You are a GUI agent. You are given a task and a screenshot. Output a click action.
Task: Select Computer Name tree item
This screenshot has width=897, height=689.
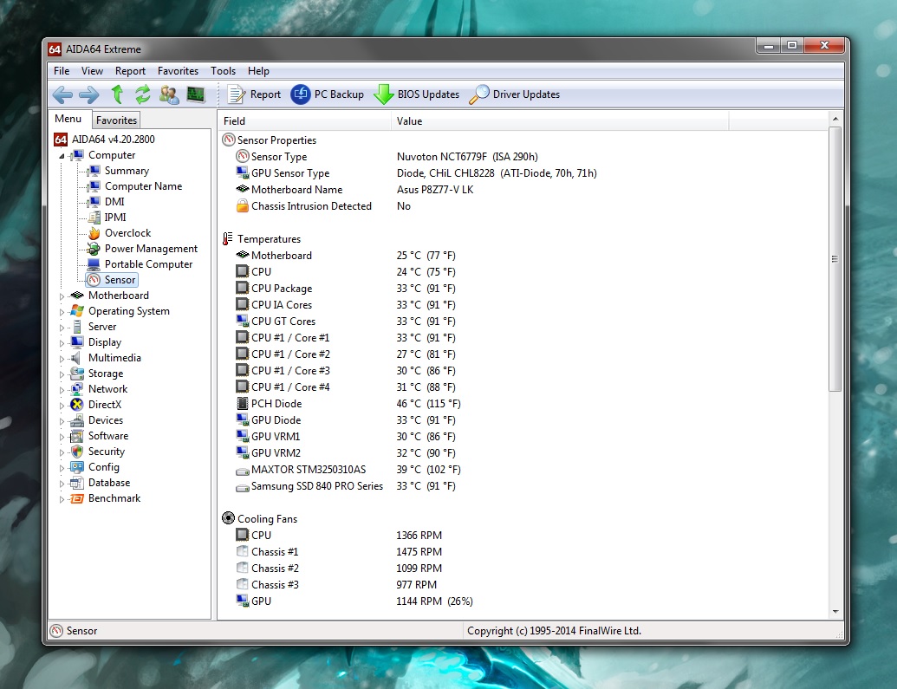pos(143,186)
